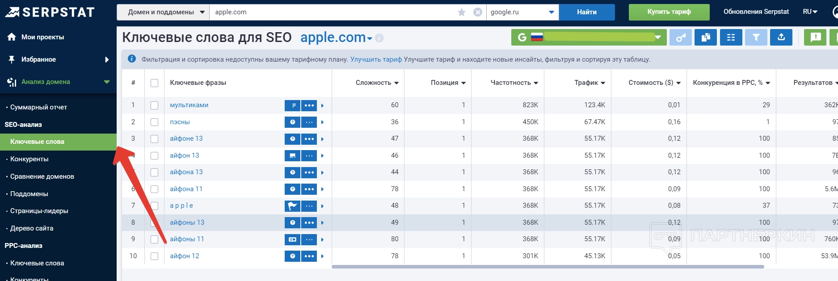Check the box for айфона 11 row

[x=155, y=189]
